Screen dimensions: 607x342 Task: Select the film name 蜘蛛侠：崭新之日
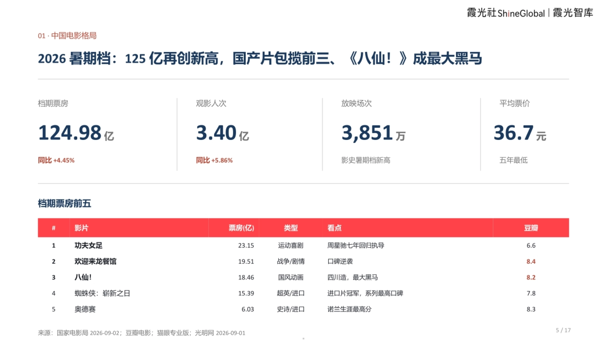102,293
